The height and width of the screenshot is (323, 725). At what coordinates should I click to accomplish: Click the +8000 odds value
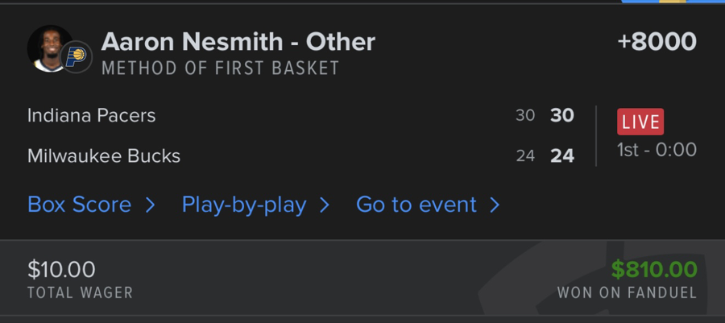[x=657, y=42]
